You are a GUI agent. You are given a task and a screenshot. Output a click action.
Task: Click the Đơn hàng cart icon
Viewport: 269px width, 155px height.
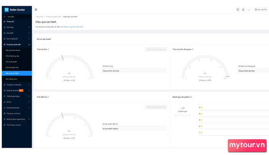click(5, 27)
